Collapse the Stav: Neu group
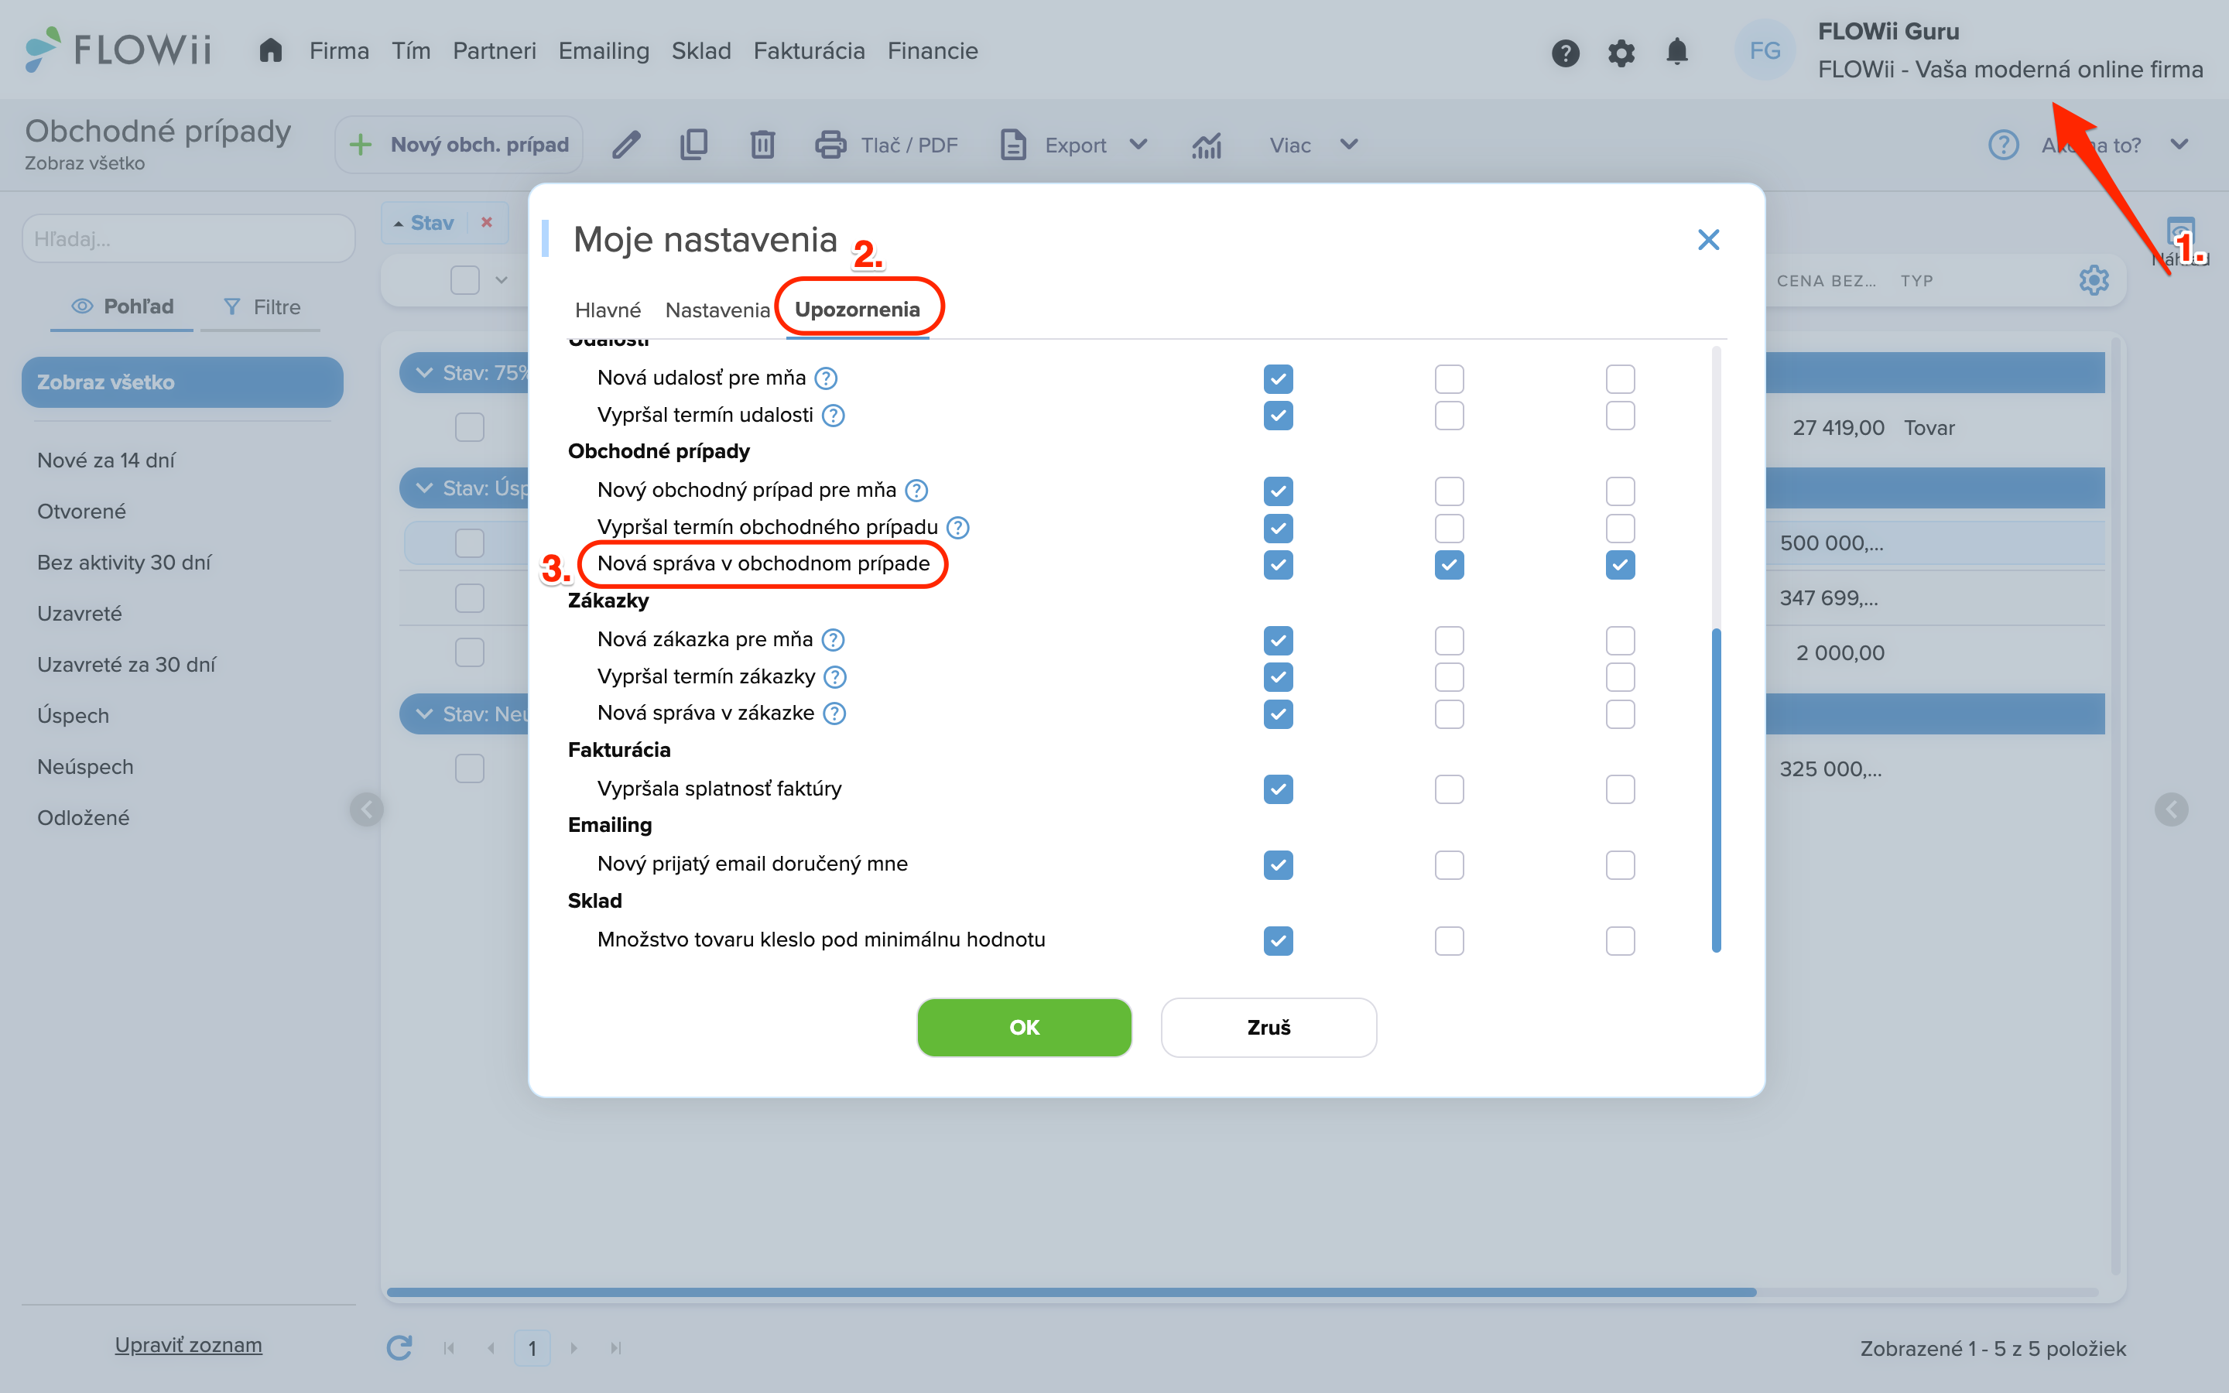 pyautogui.click(x=425, y=714)
